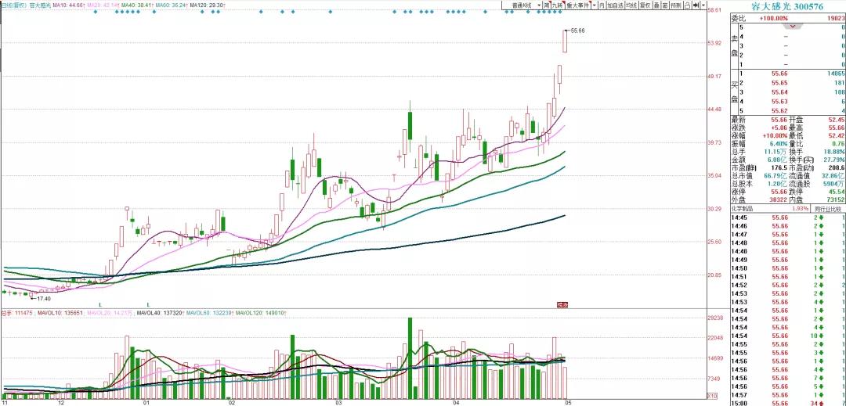The height and width of the screenshot is (406, 846).
Task: Open the 窗 window option
Action: 663,5
